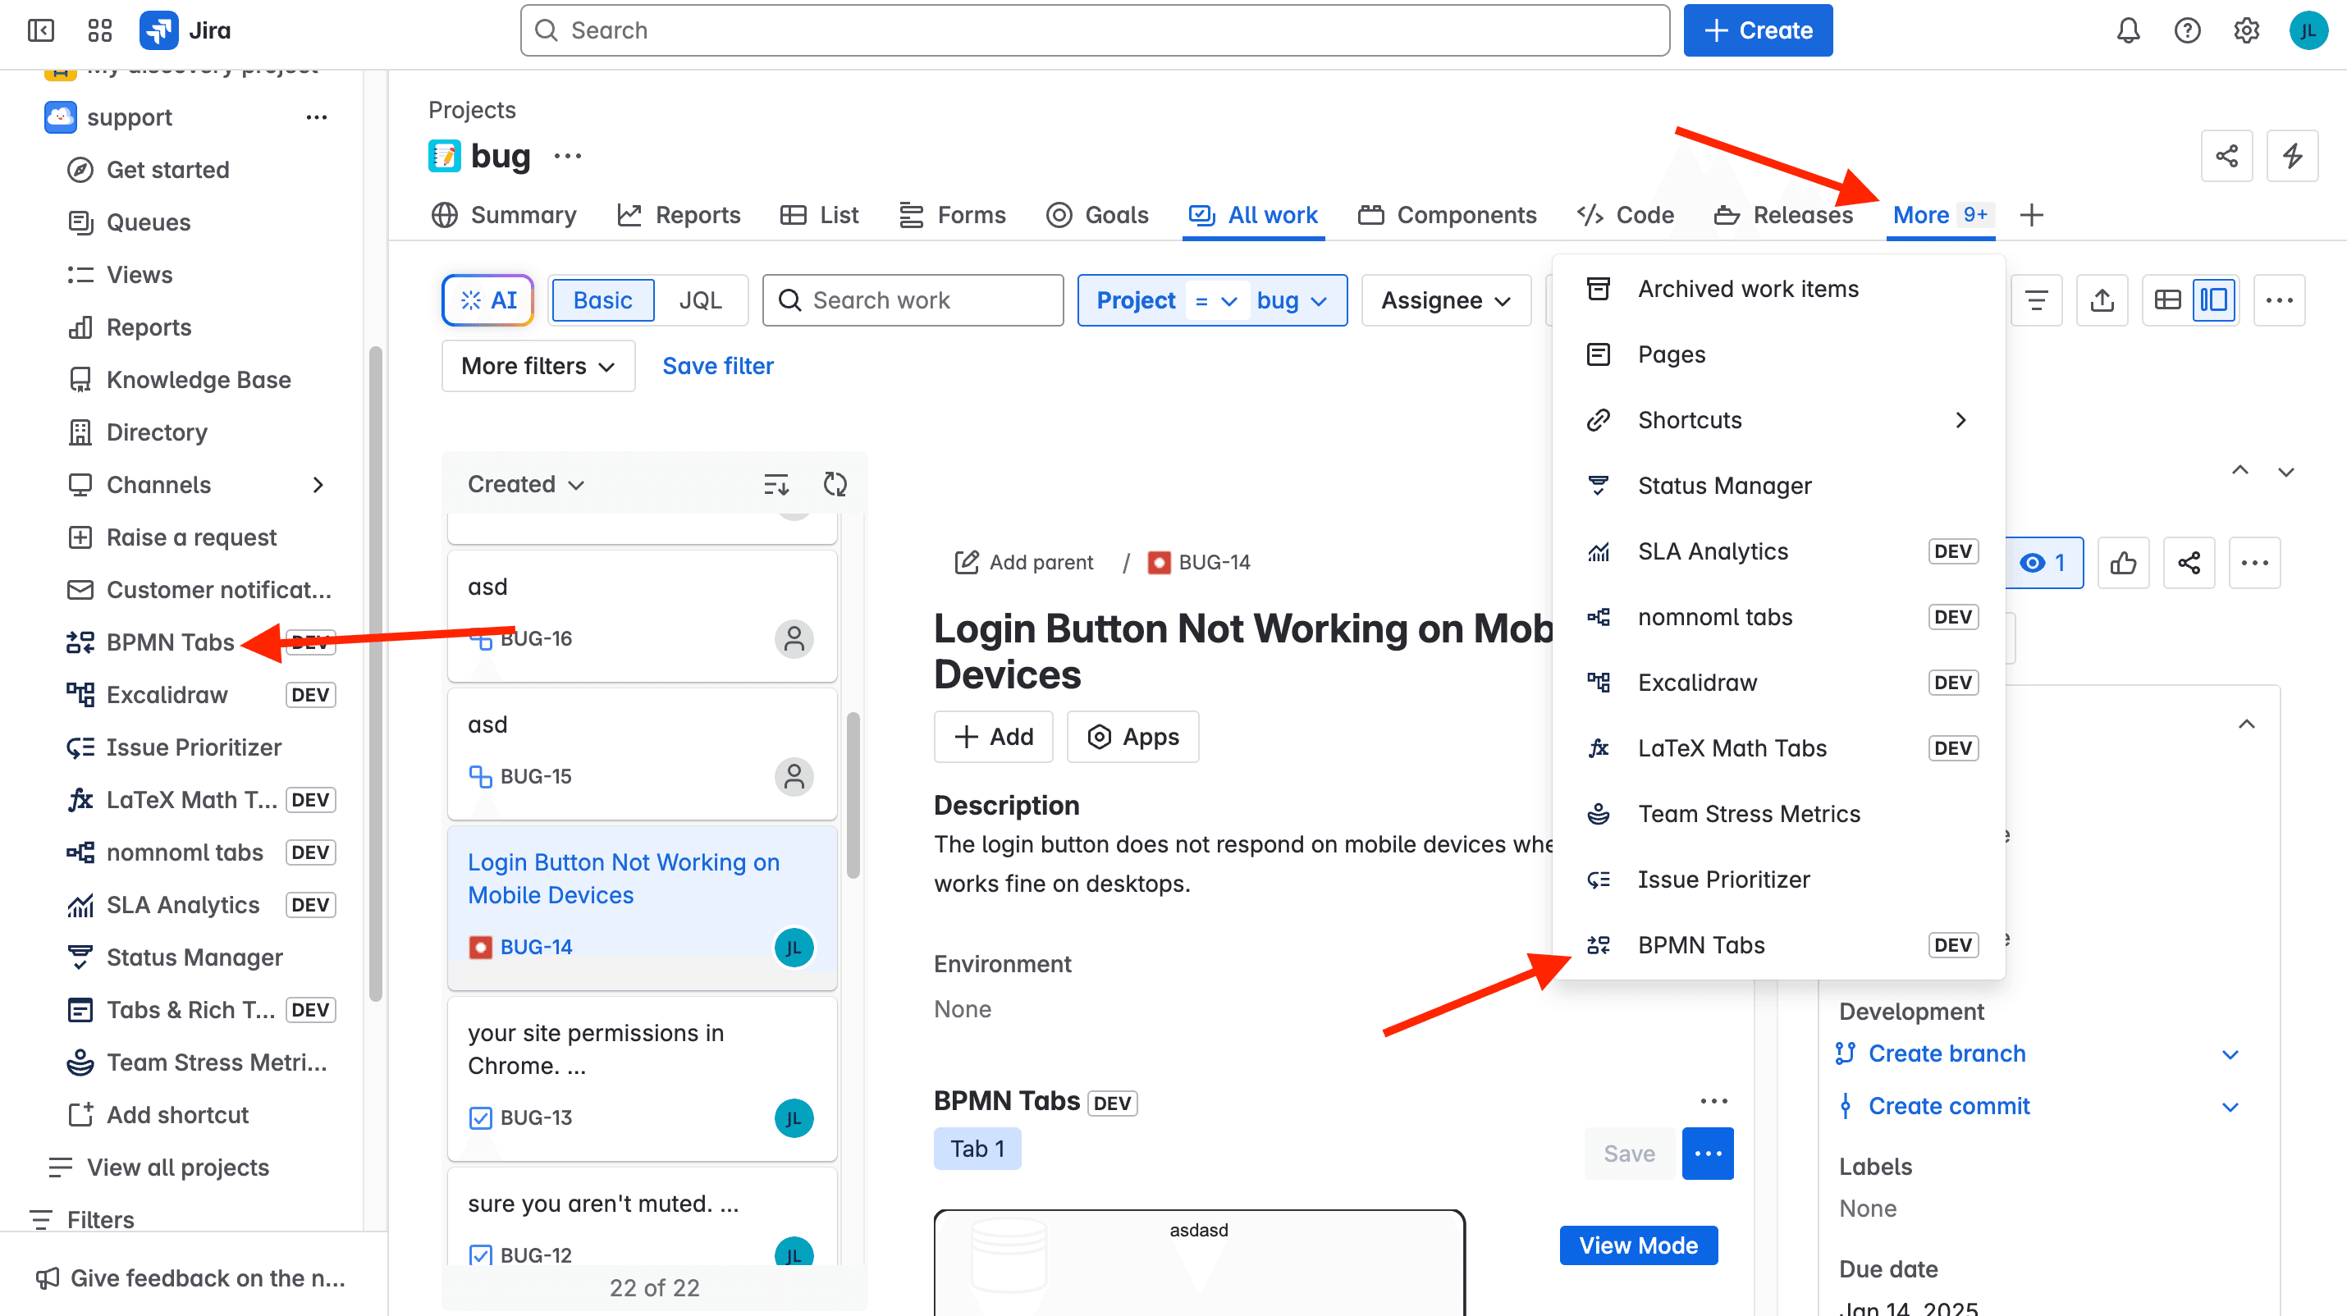2347x1316 pixels.
Task: Select BPMN Tabs in the More dropdown menu
Action: point(1777,944)
